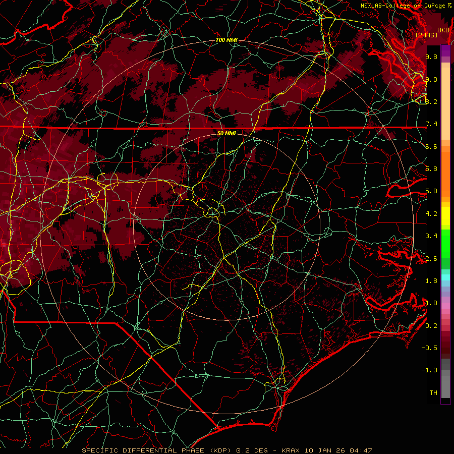Click the purple swatch at the top of the color bar
Screen dimensions: 454x454
pyautogui.click(x=445, y=51)
